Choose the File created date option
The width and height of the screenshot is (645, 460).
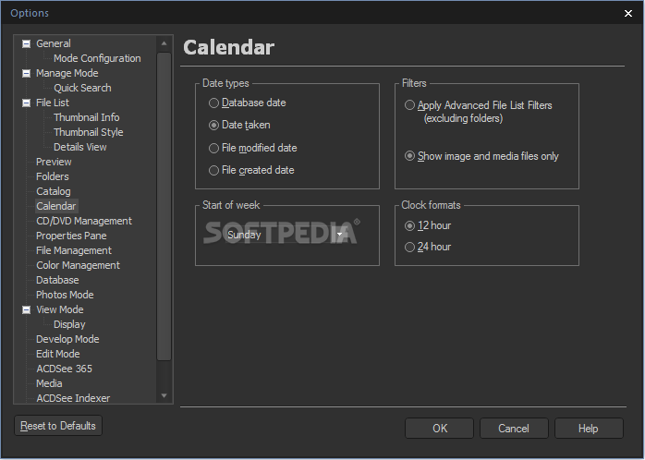[214, 170]
